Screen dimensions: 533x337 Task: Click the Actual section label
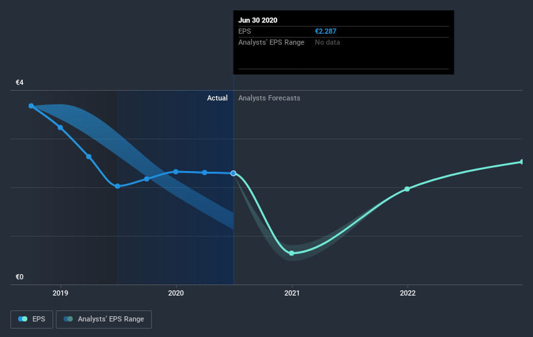[x=217, y=98]
